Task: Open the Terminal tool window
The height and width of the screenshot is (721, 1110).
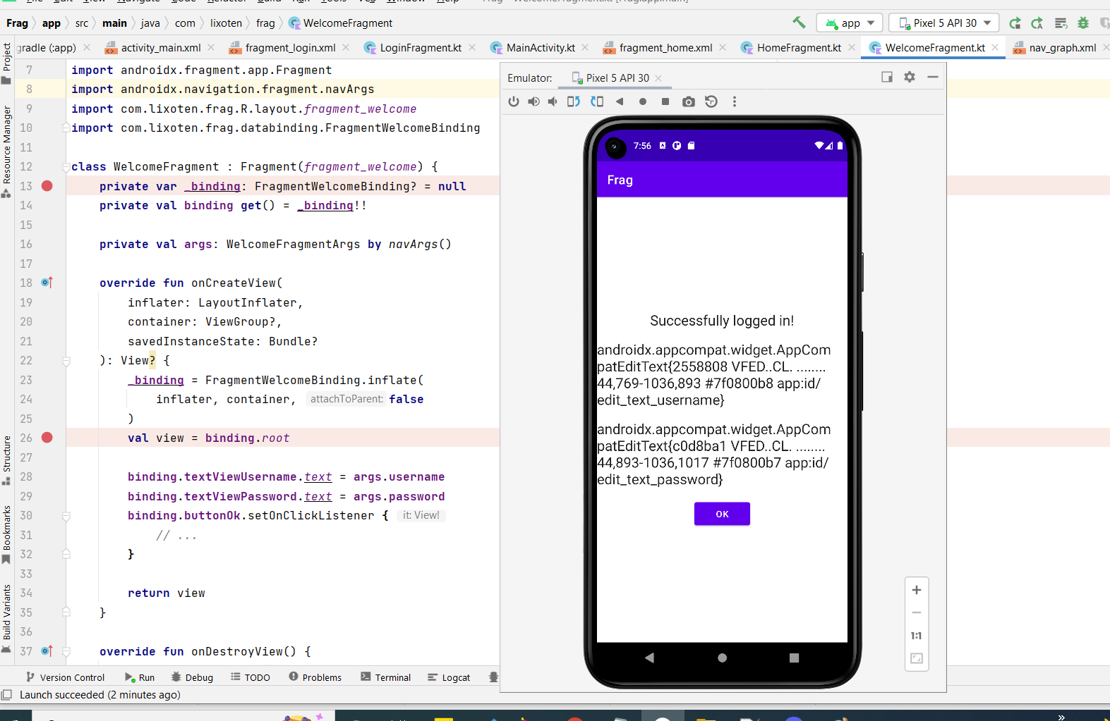Action: tap(385, 677)
